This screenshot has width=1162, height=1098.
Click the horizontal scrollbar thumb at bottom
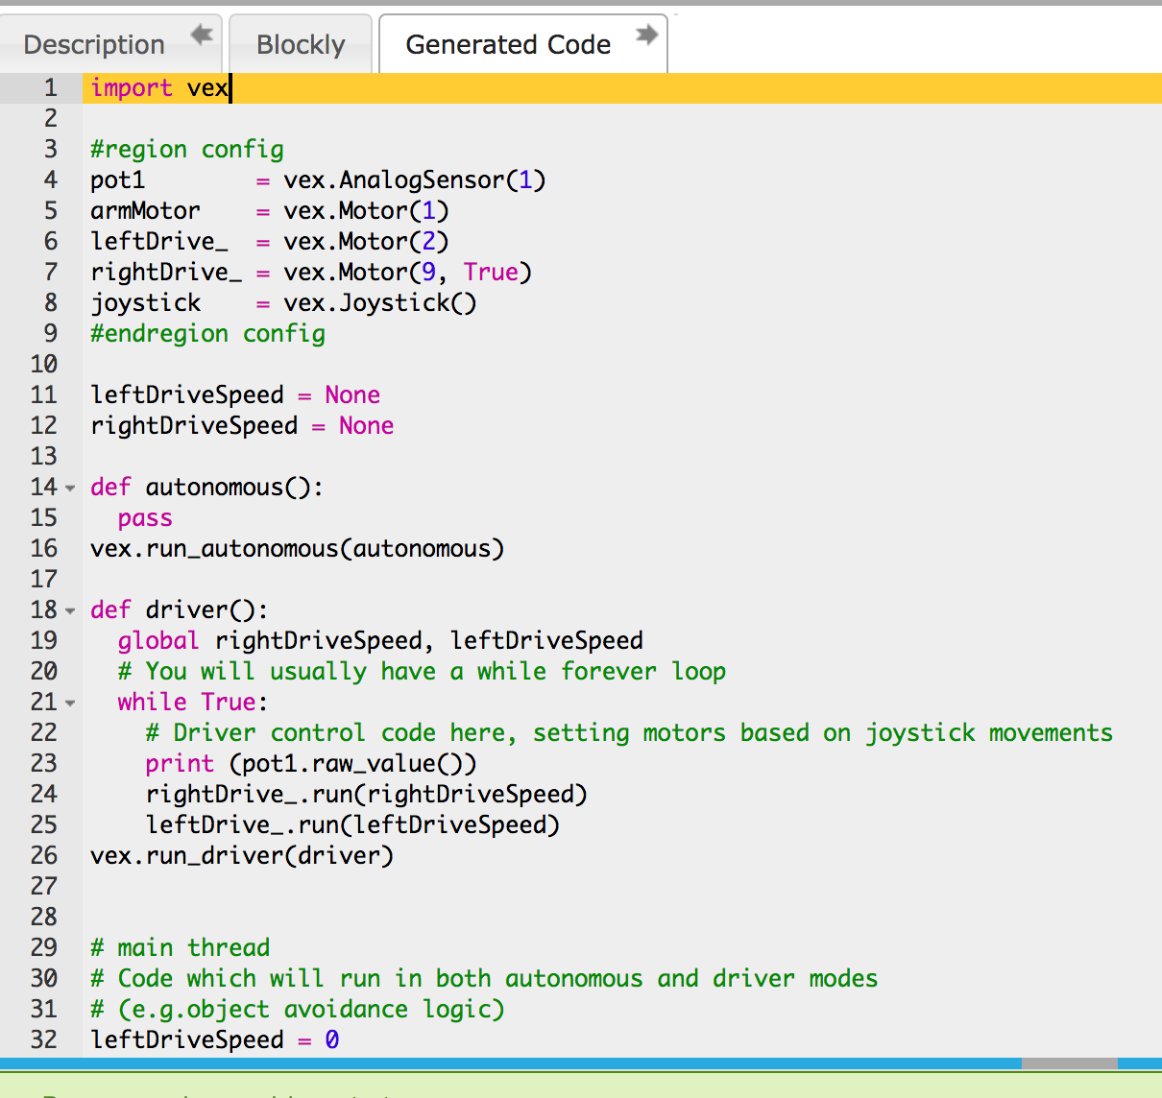[x=1069, y=1063]
